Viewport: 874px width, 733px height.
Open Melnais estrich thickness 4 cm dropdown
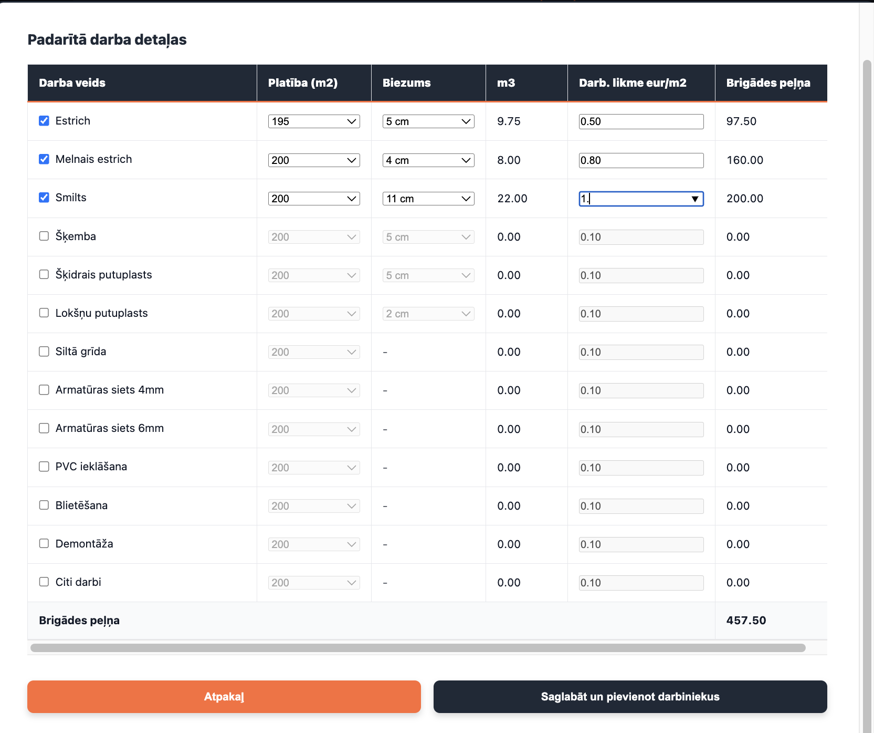pos(428,160)
